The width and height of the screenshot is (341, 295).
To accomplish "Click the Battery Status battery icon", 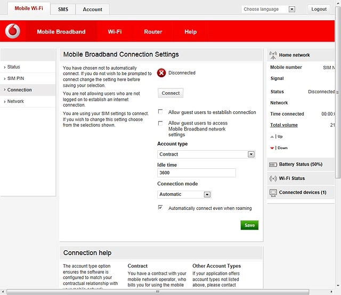I will point(273,165).
